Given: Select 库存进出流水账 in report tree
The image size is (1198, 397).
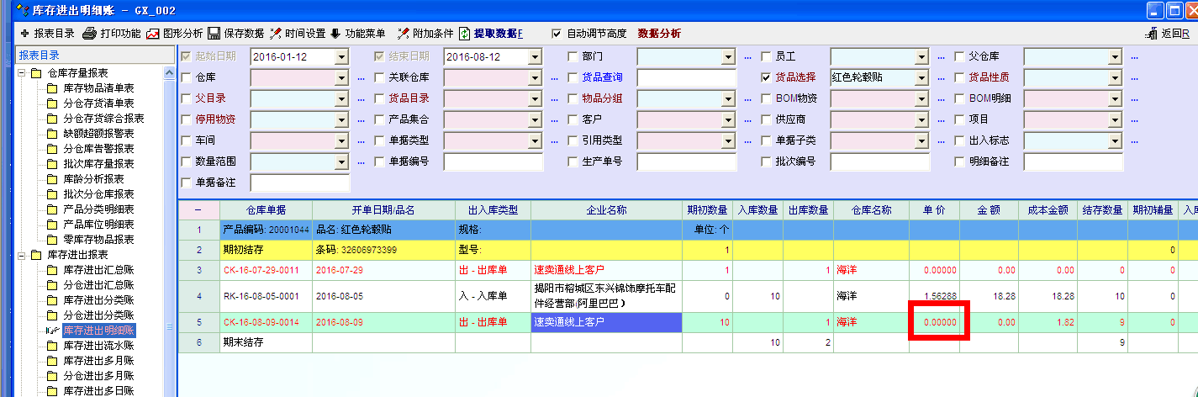Looking at the screenshot, I should point(98,345).
